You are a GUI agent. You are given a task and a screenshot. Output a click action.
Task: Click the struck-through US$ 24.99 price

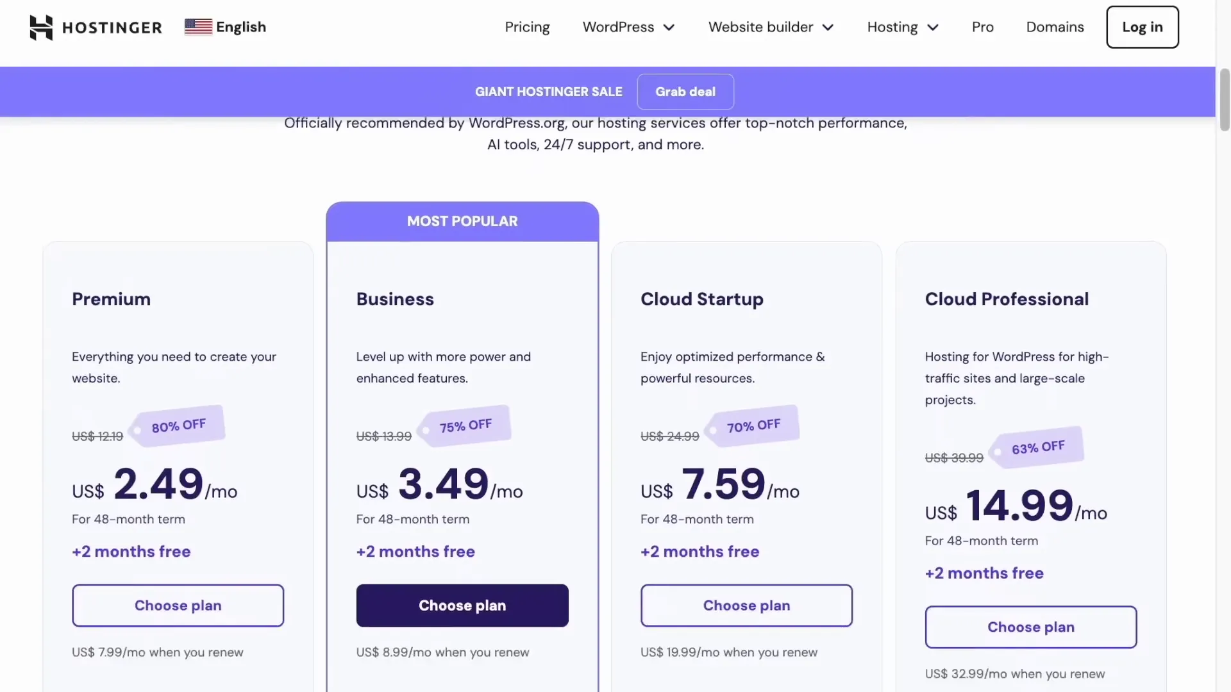pyautogui.click(x=670, y=436)
